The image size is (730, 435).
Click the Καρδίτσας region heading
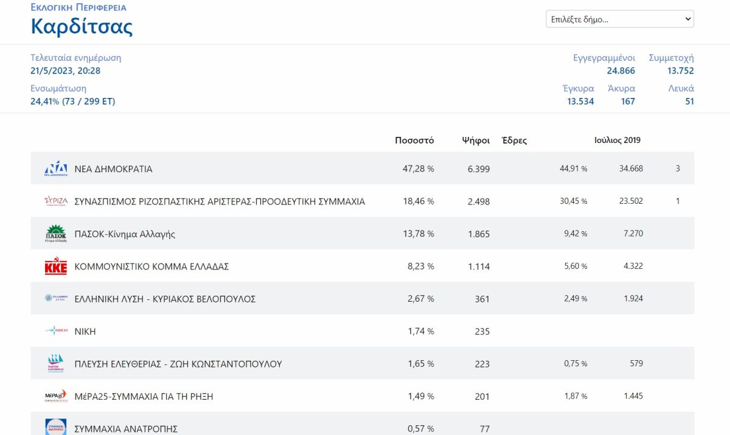tap(82, 27)
